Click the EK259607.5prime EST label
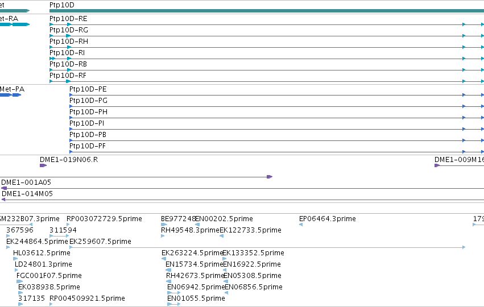This screenshot has height=307, width=484. click(100, 242)
